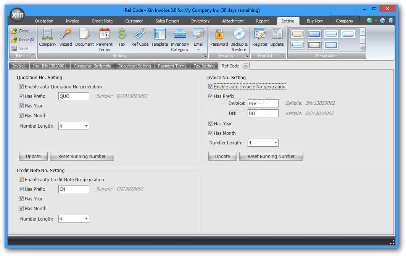Click the Xin application logo button
This screenshot has width=406, height=256.
click(17, 15)
